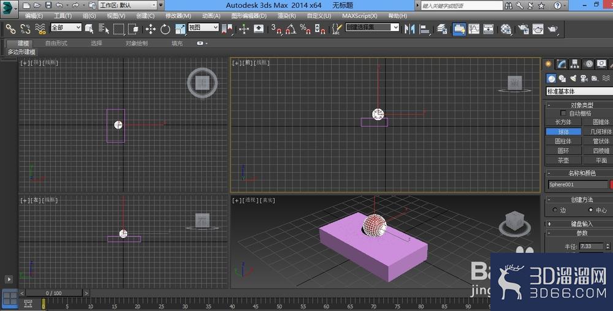Open the selection filter '全部' dropdown
The width and height of the screenshot is (613, 311).
click(66, 28)
